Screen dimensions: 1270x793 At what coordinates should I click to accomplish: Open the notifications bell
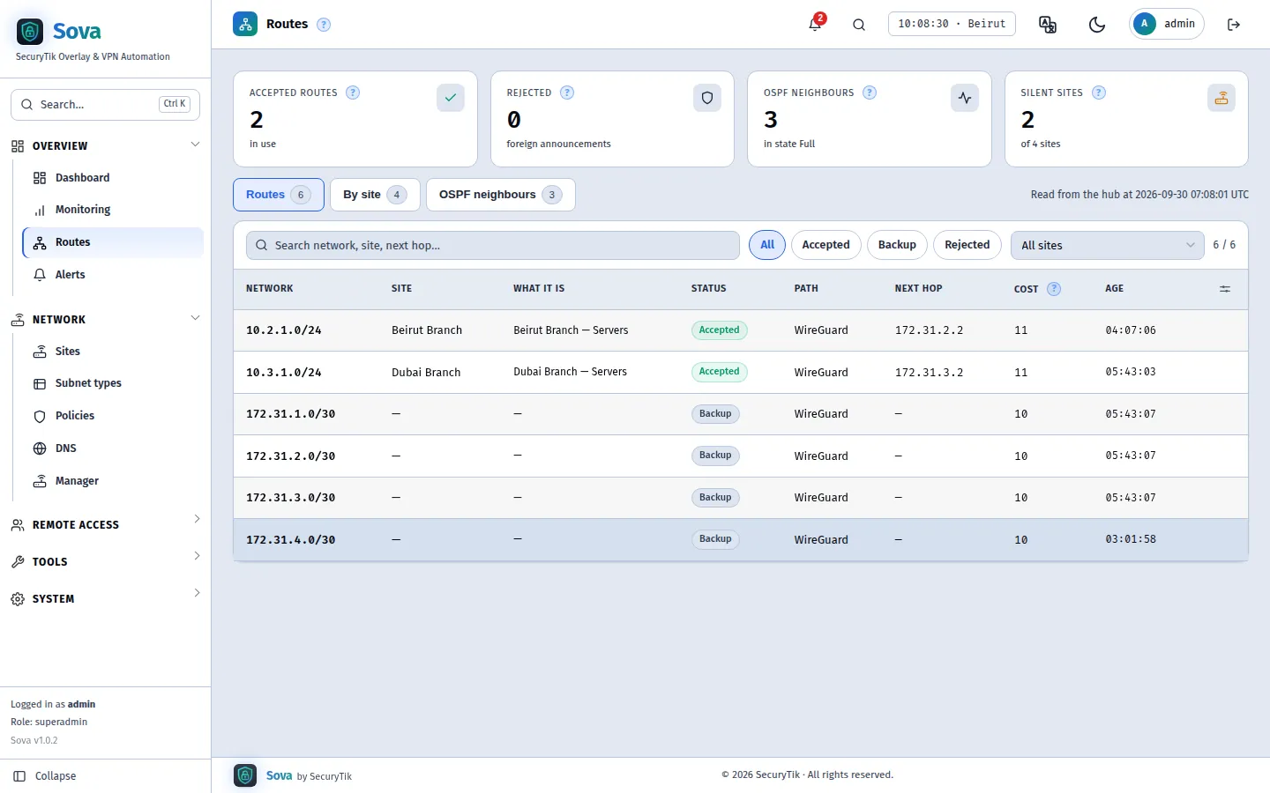tap(815, 24)
